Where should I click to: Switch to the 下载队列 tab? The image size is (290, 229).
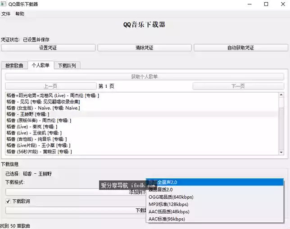point(67,66)
